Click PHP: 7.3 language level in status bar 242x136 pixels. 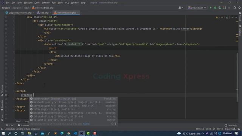tap(200, 129)
